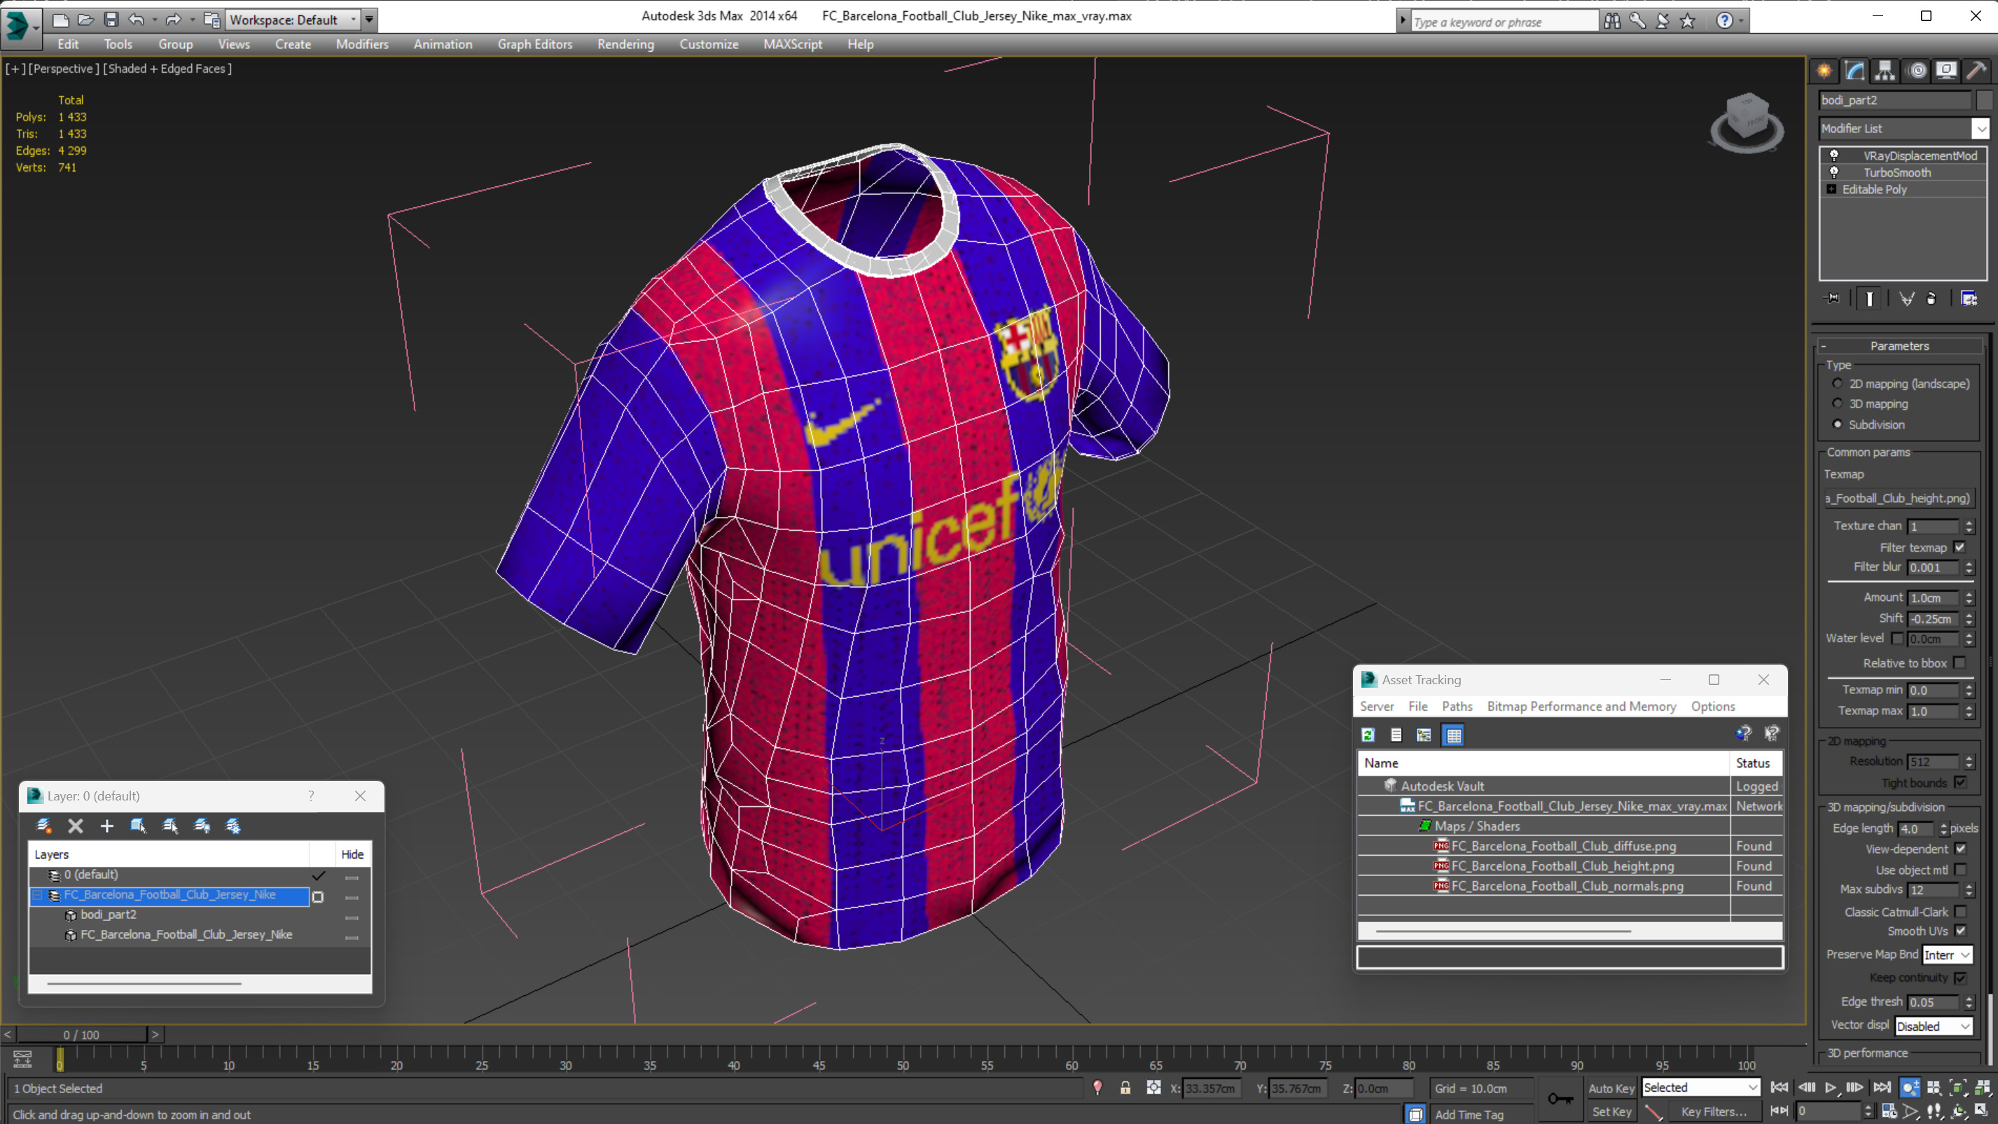Collapse the FC_Barcelona_Football_Club_Jersey_Nike layer tree

(36, 895)
